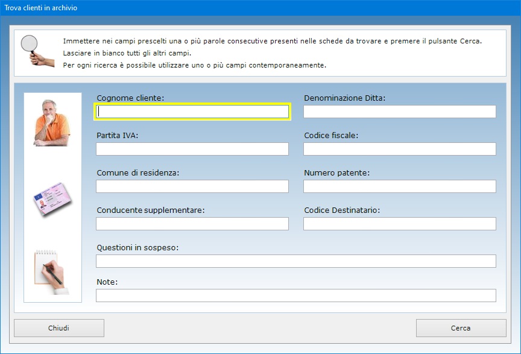The width and height of the screenshot is (521, 354).
Task: Click the Questioni in sospeso field
Action: (x=295, y=261)
